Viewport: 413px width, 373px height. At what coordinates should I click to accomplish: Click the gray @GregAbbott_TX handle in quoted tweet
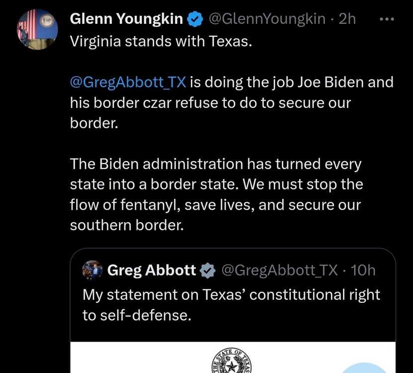pyautogui.click(x=279, y=270)
